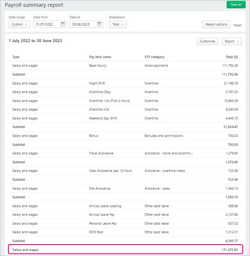Viewport: 250px width, 256px height.
Task: Click the Total ($) column header
Action: click(x=232, y=57)
